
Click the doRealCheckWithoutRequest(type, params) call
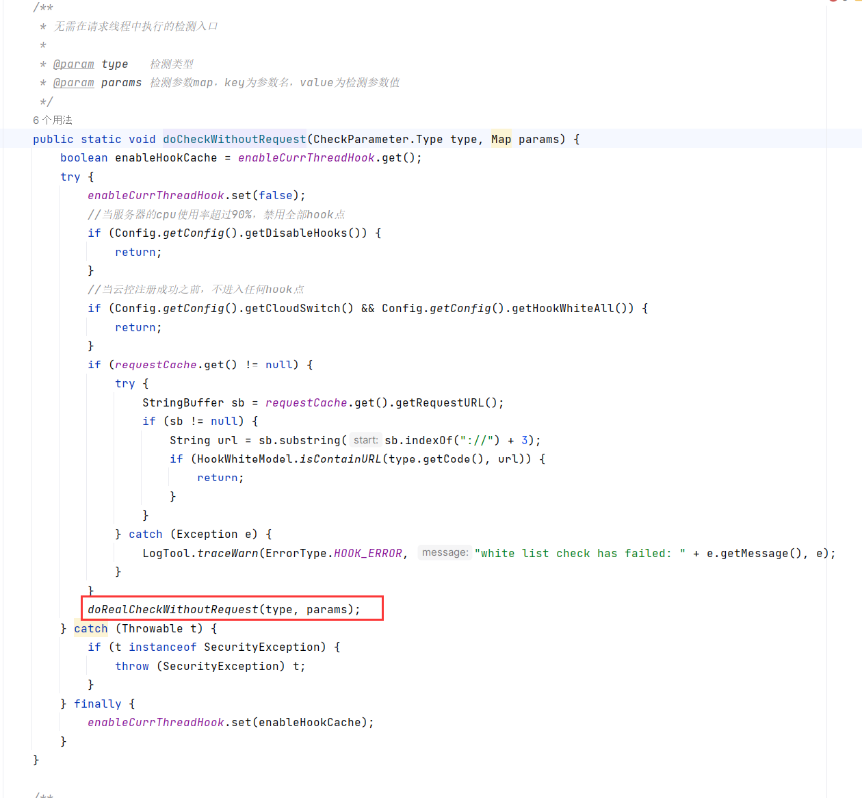[x=224, y=609]
